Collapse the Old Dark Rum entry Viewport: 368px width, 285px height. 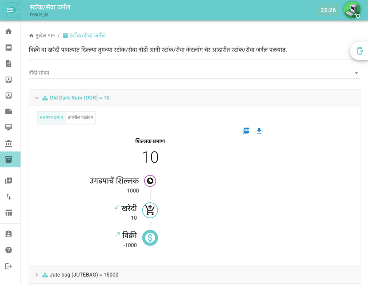[x=37, y=98]
